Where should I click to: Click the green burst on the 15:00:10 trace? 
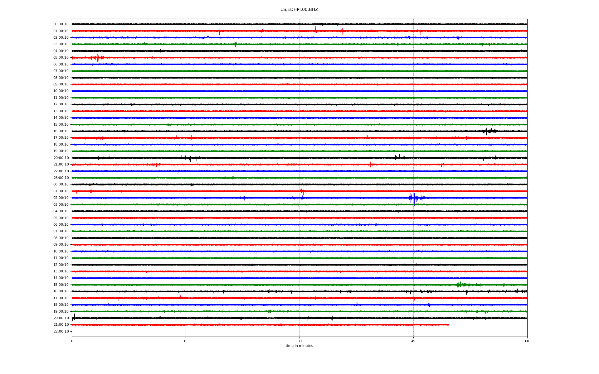(x=460, y=285)
